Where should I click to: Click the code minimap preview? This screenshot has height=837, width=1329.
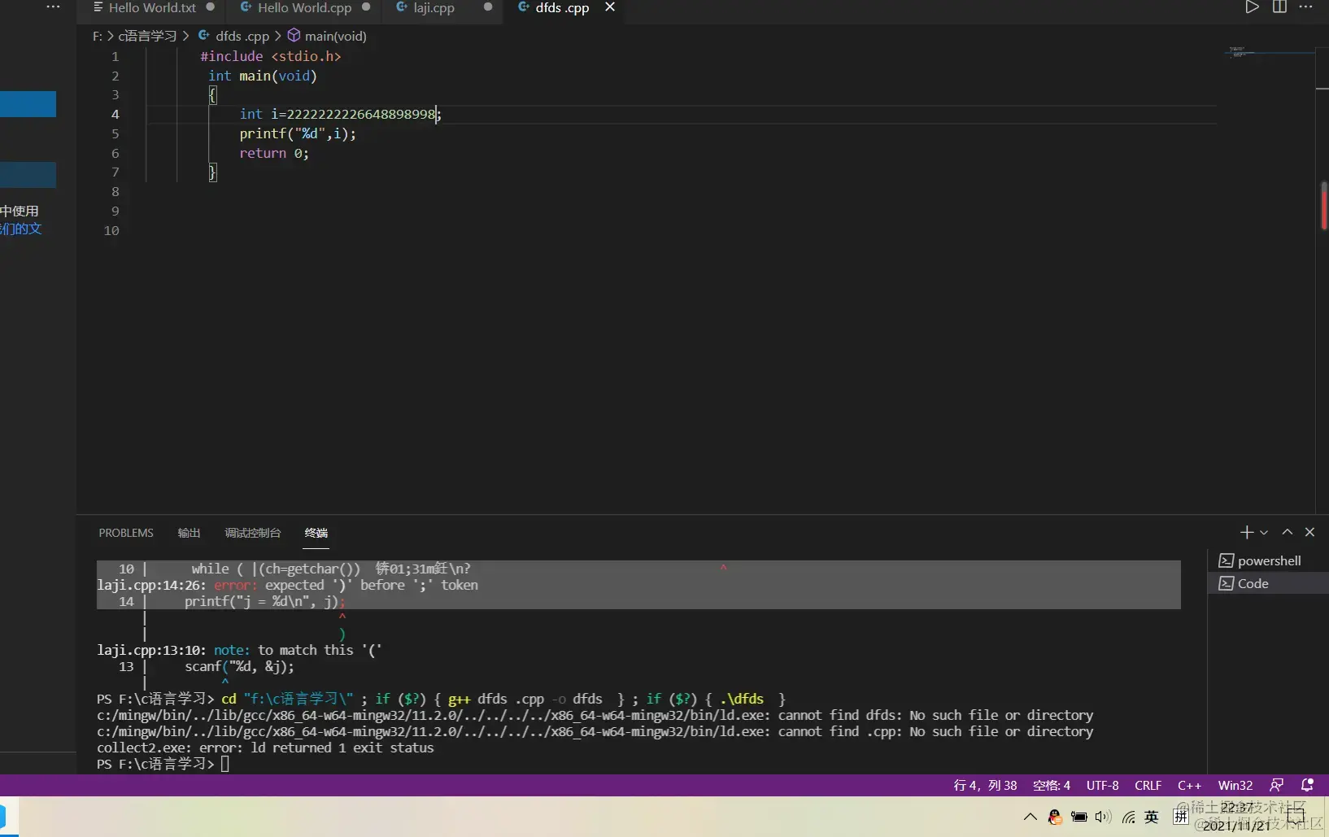[1269, 53]
